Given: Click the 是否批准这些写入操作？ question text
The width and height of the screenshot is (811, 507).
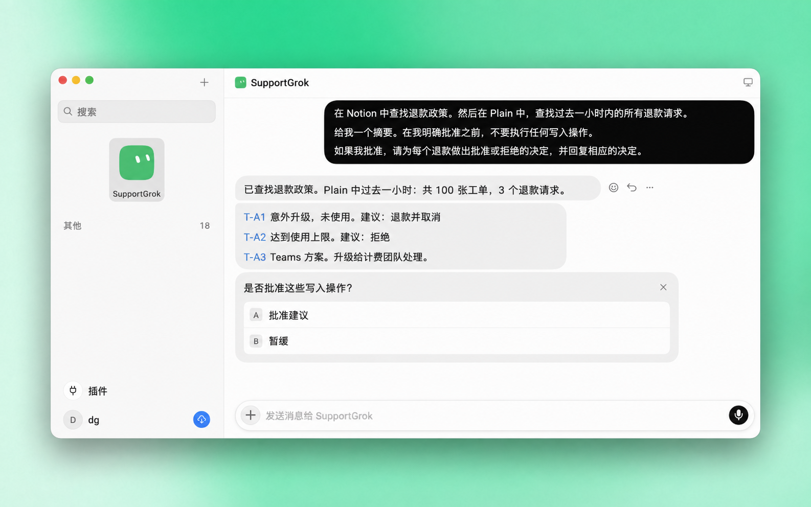Looking at the screenshot, I should coord(298,288).
